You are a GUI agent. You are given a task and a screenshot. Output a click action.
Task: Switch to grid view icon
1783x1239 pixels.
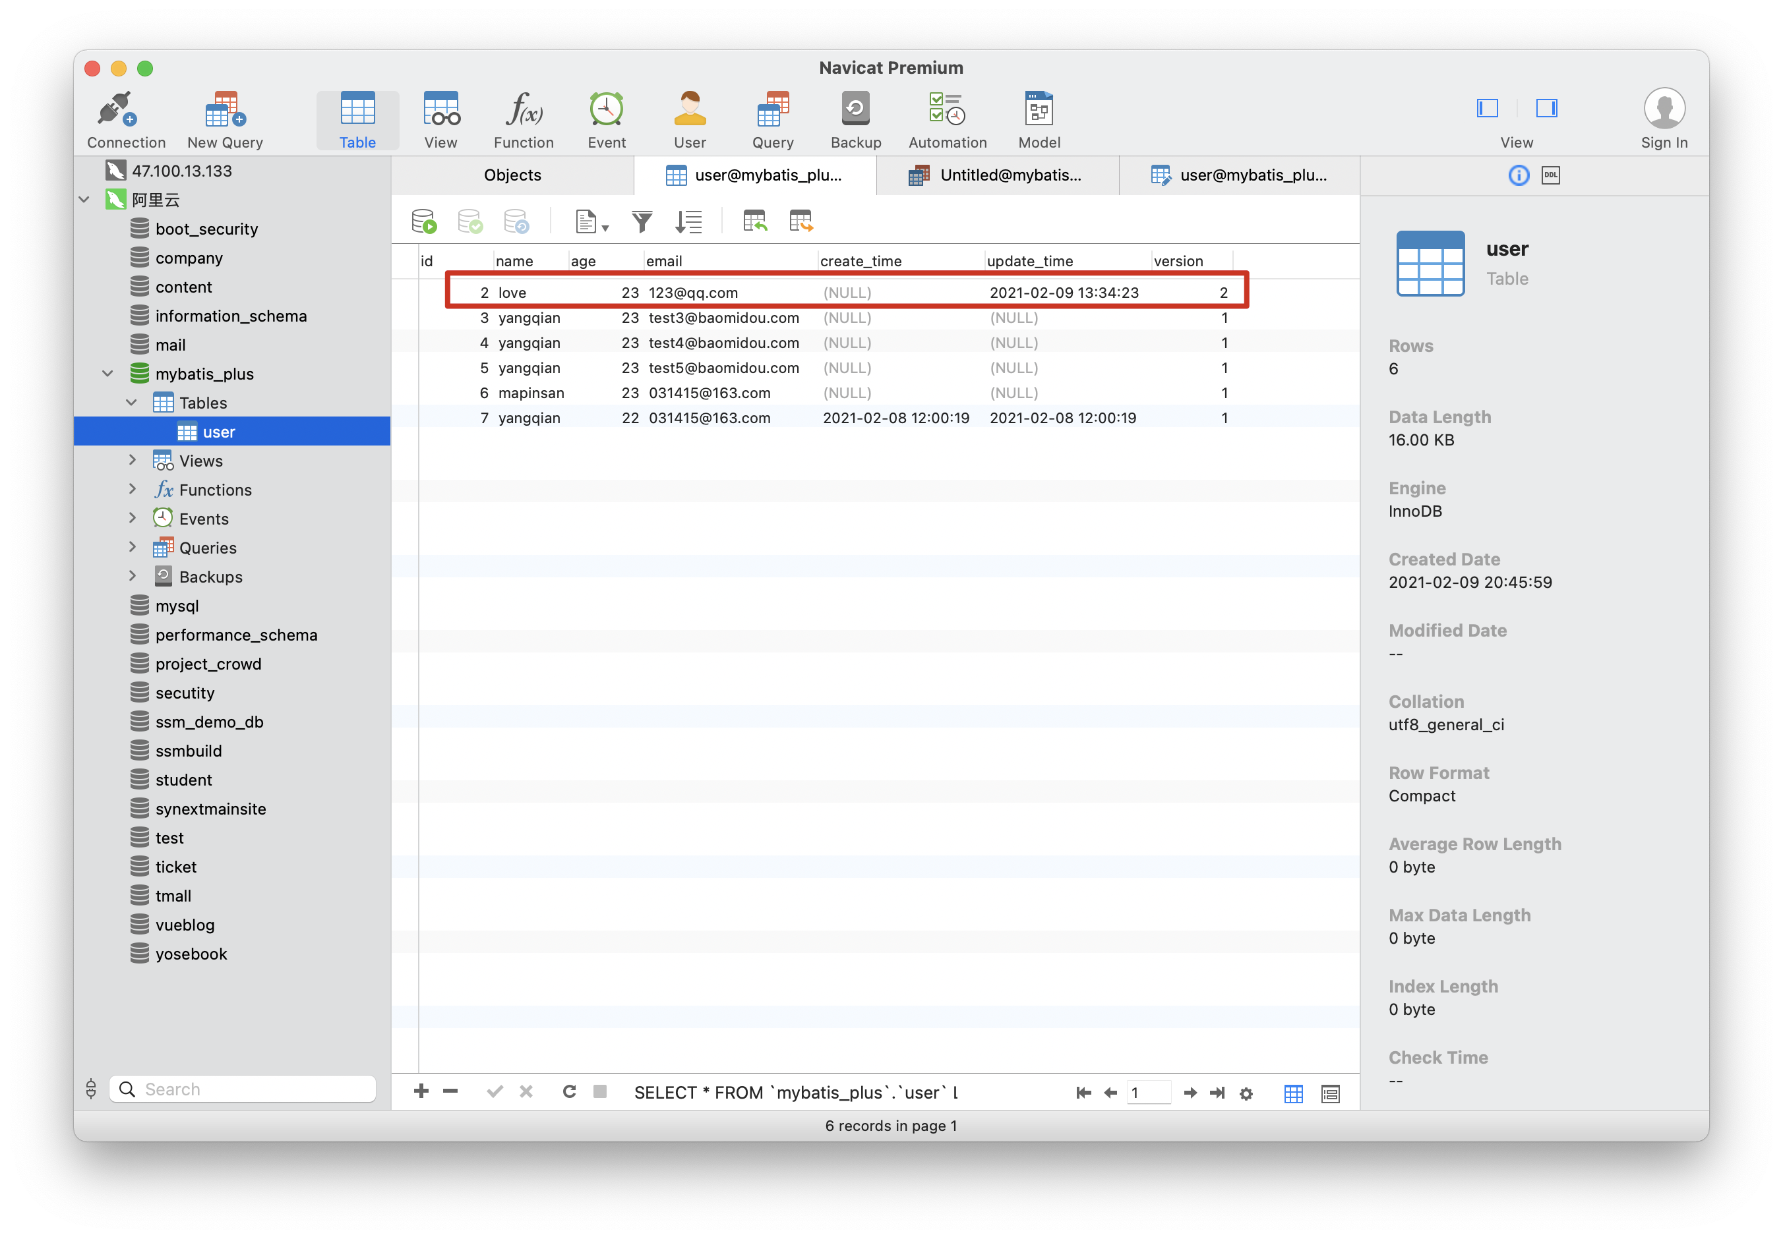click(x=1293, y=1093)
